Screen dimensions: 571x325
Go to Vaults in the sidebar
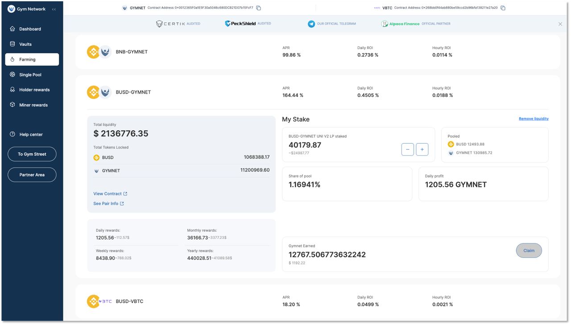[25, 44]
